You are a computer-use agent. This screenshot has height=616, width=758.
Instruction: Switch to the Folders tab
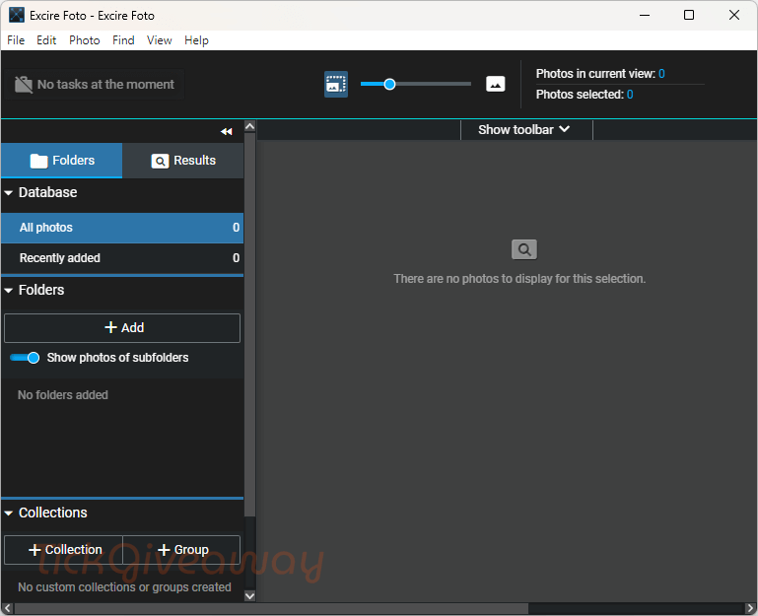click(62, 161)
